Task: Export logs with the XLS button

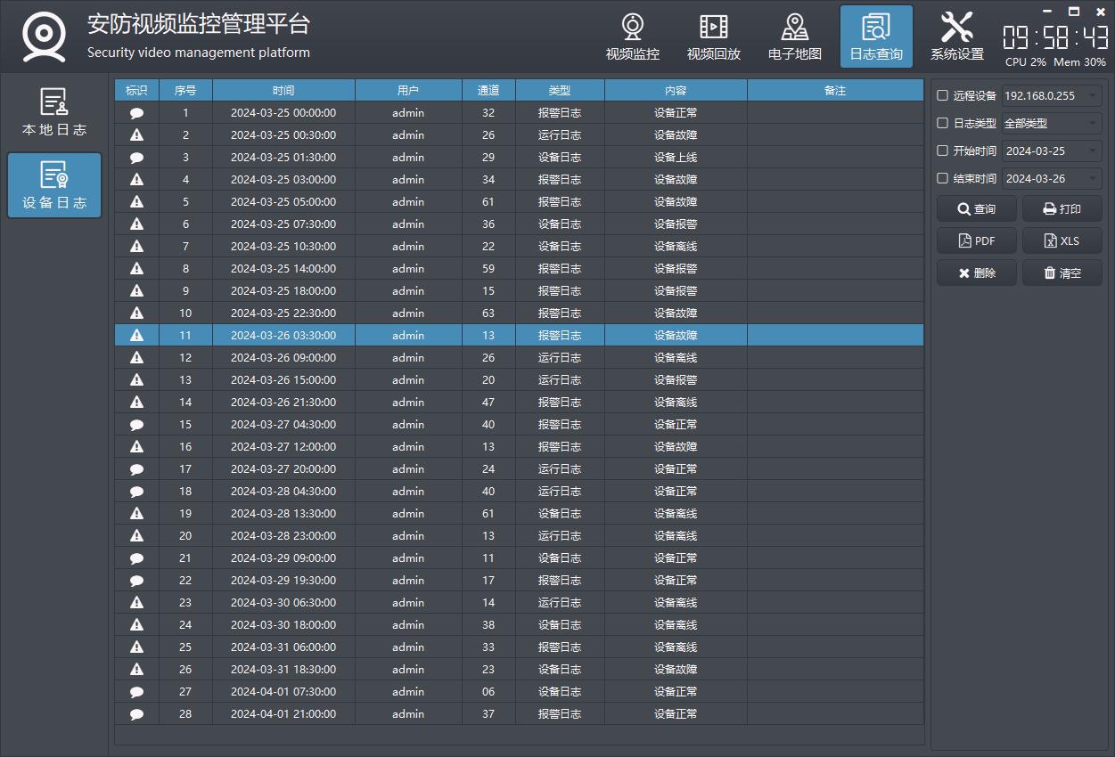Action: tap(1062, 241)
